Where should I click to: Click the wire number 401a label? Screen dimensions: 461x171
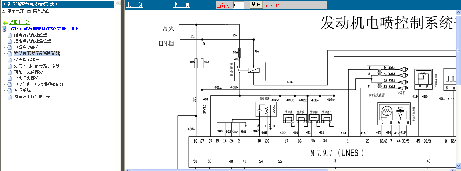pos(218,87)
